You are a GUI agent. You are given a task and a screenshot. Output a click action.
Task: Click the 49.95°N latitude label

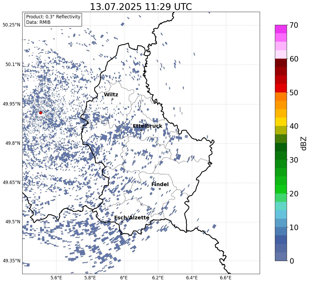[12, 104]
